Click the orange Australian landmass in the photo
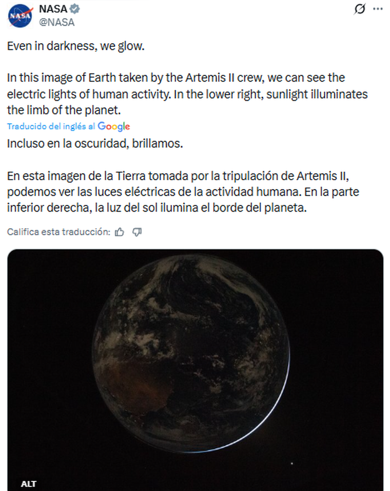390x491 pixels. point(128,380)
